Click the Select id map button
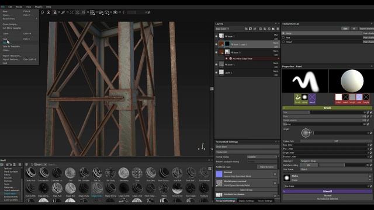 coord(246,190)
